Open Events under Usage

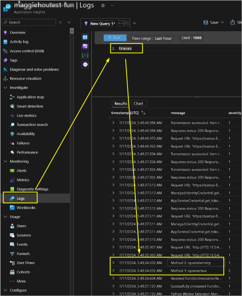pos(22,244)
